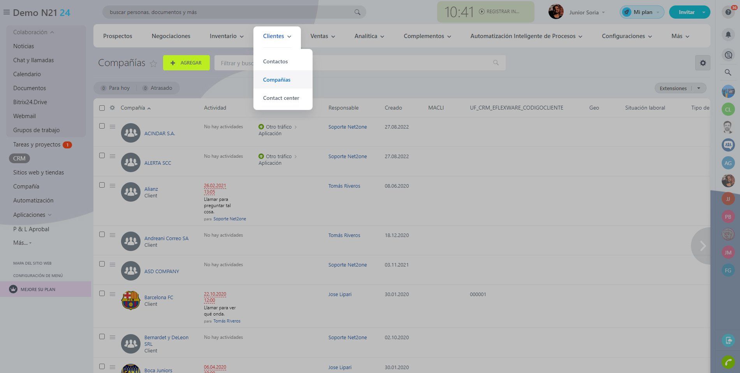Viewport: 740px width, 373px height.
Task: Click the group chat icon in right sidebar
Action: tap(728, 145)
